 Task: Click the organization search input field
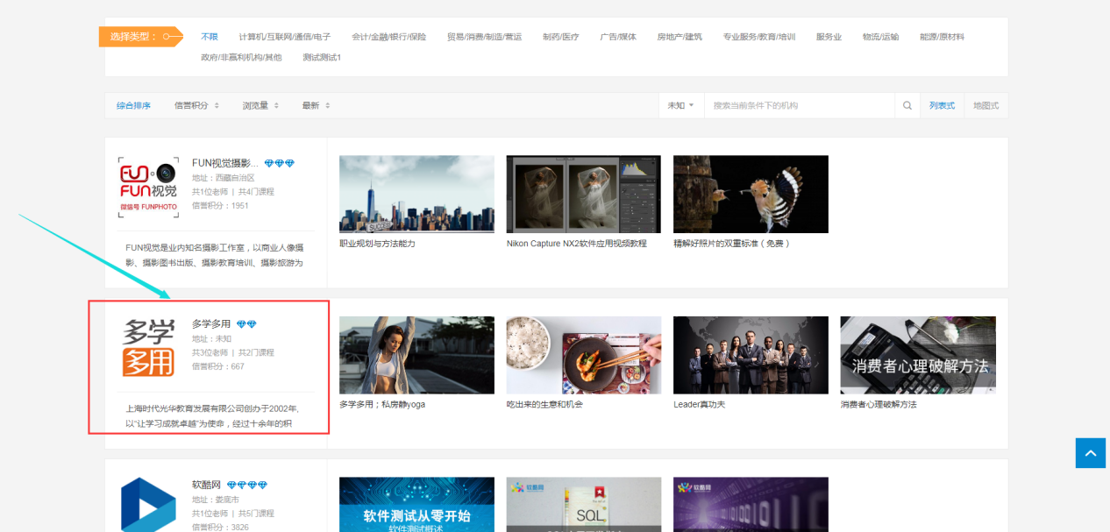click(800, 106)
